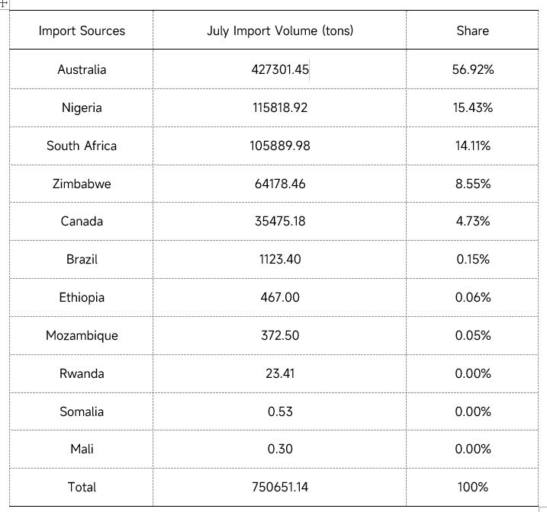Select the Share header cell

click(472, 30)
